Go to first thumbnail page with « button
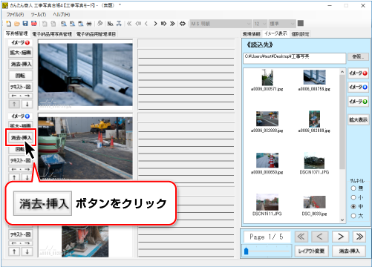This screenshot has width=372, height=267. [x=301, y=237]
